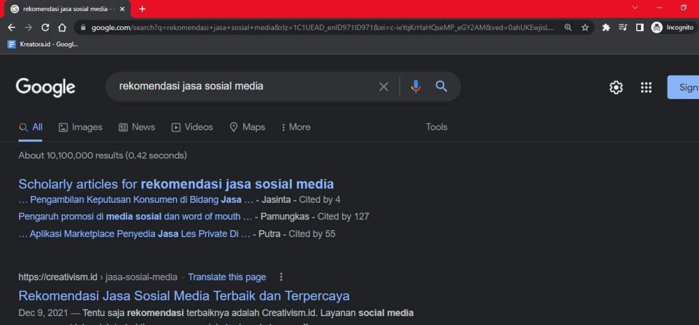Select the All results tab
Viewport: 699px width, 325px height.
pos(31,128)
